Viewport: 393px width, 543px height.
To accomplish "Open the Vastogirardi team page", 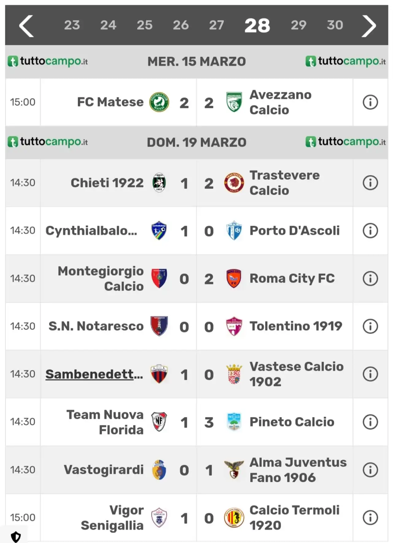I will tap(103, 470).
